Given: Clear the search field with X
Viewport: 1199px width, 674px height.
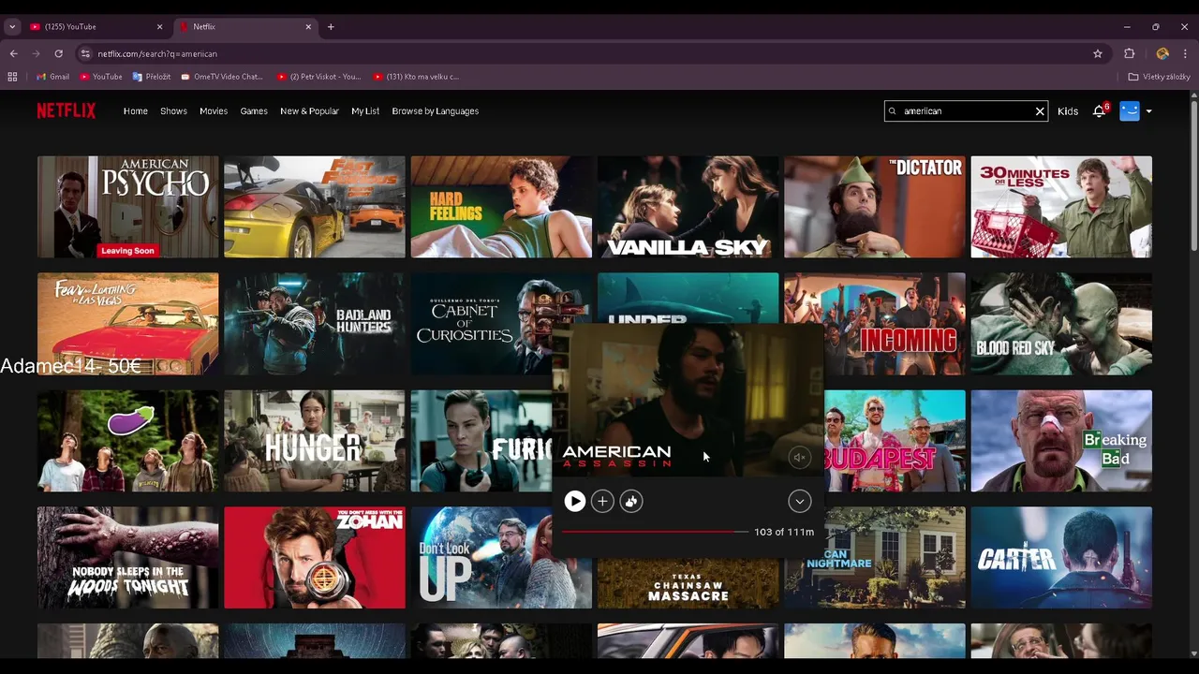Looking at the screenshot, I should click(x=1040, y=111).
